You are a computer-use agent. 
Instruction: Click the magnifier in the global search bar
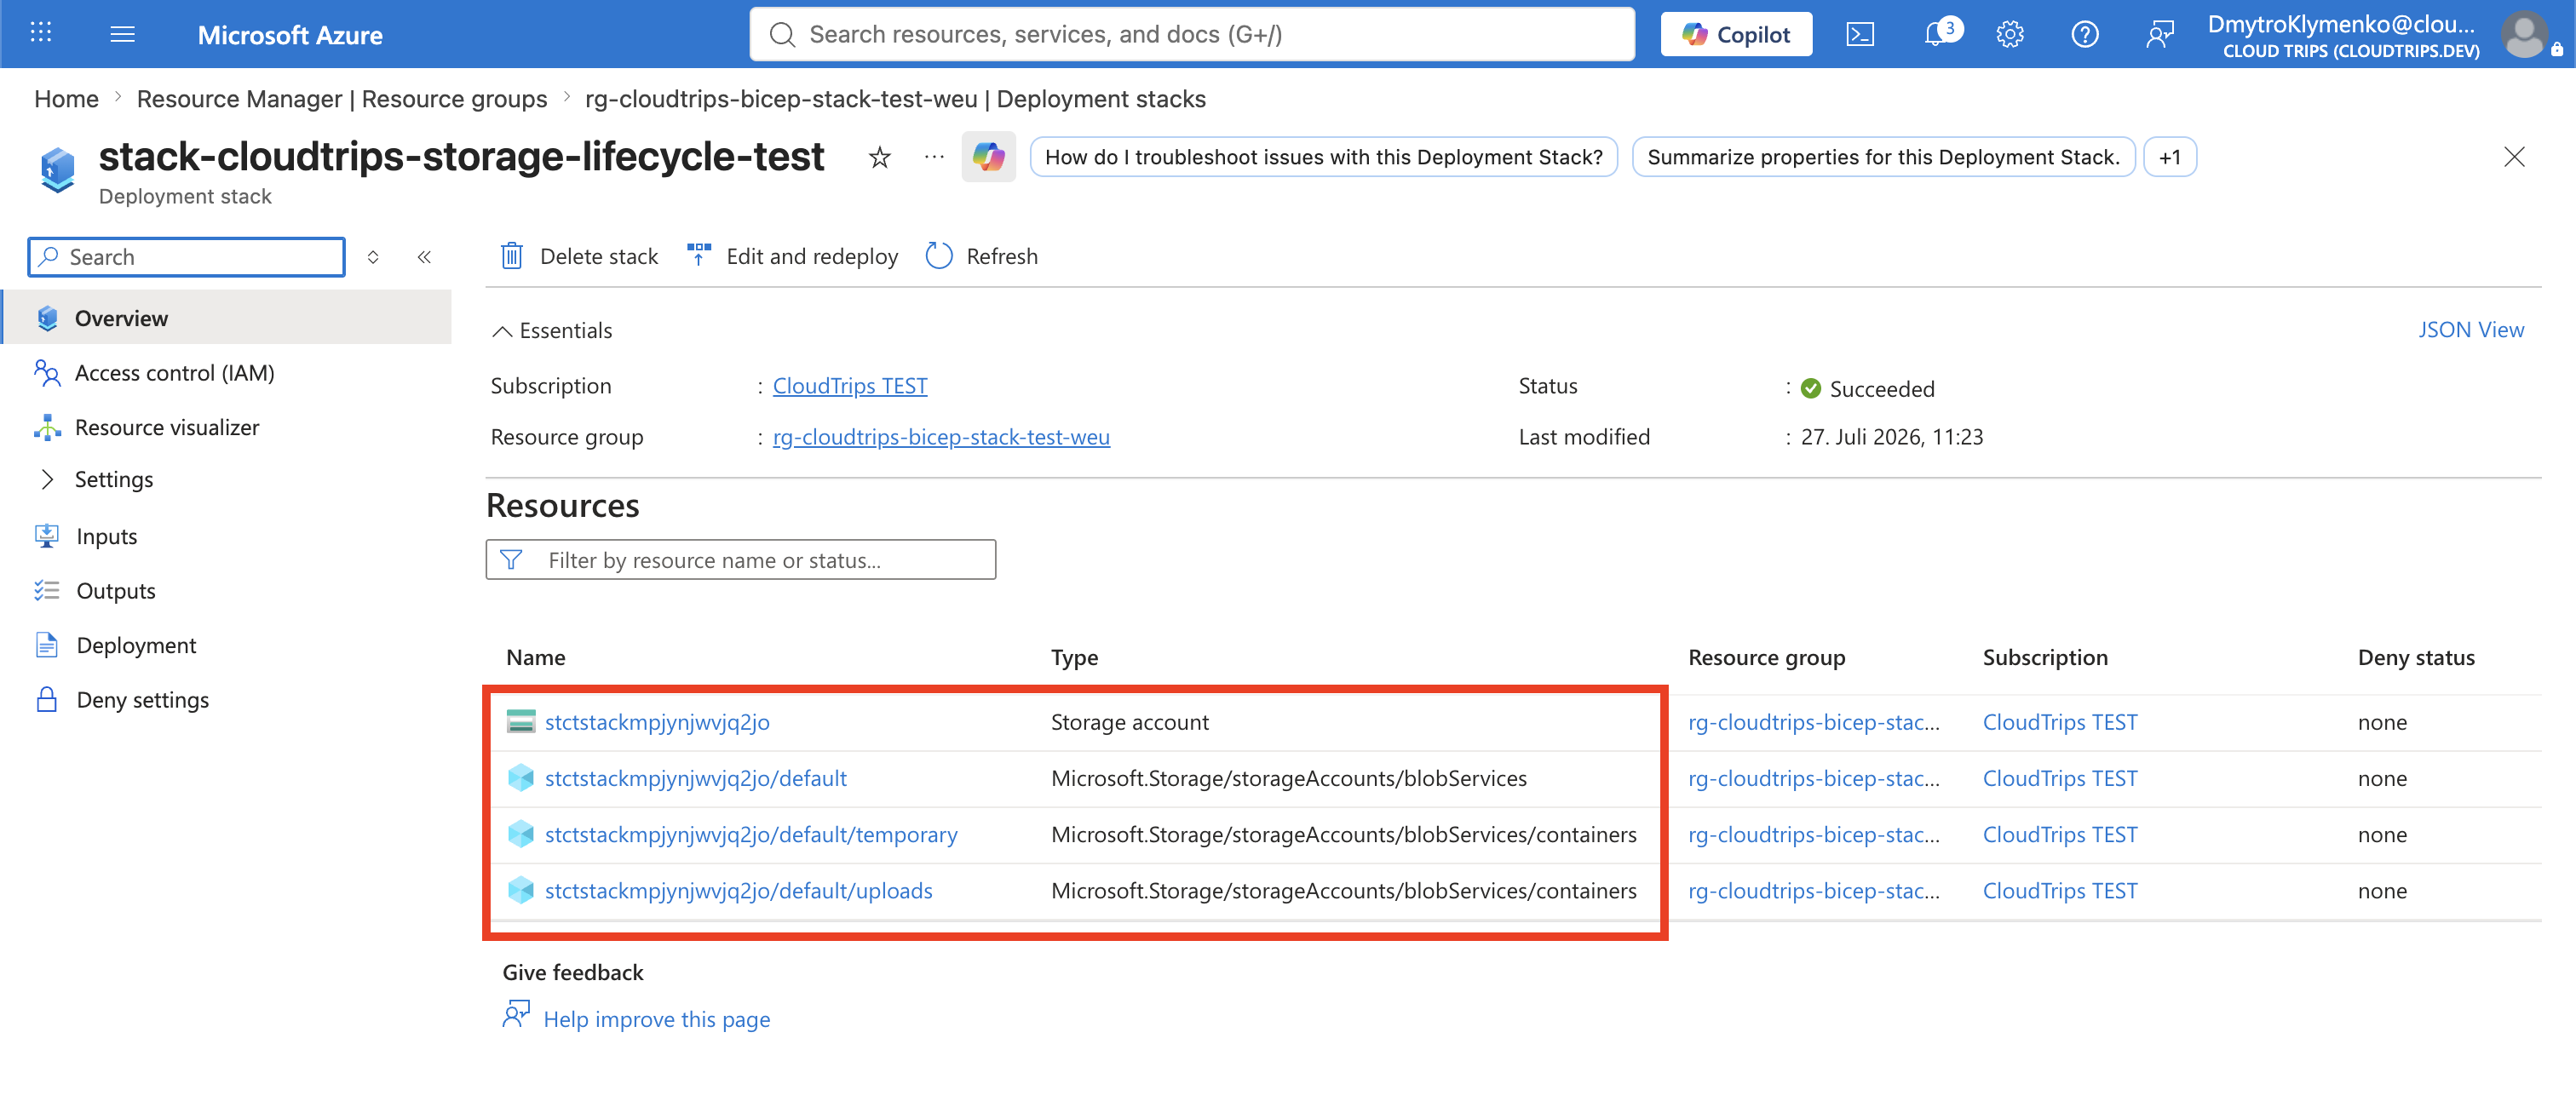pos(782,35)
